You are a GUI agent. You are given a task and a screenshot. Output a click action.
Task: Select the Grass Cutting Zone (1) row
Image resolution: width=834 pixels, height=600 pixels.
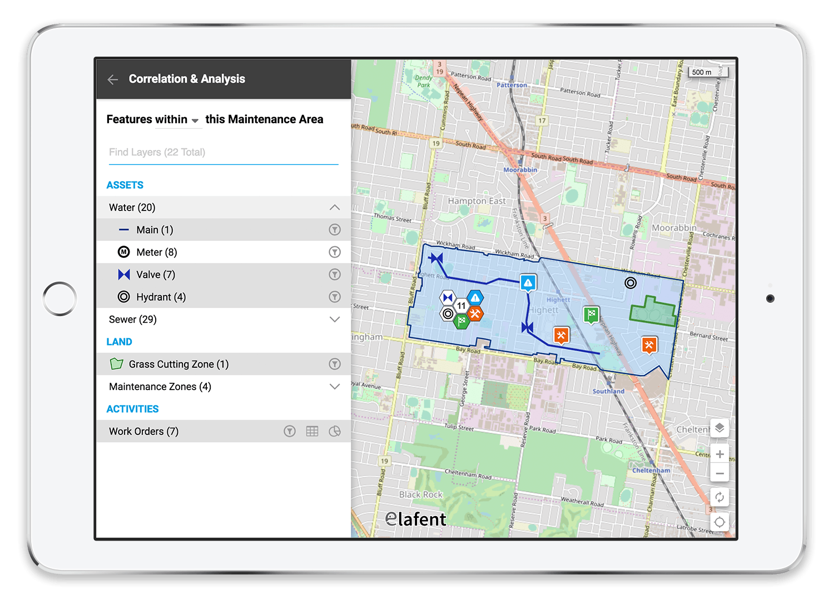tap(224, 364)
